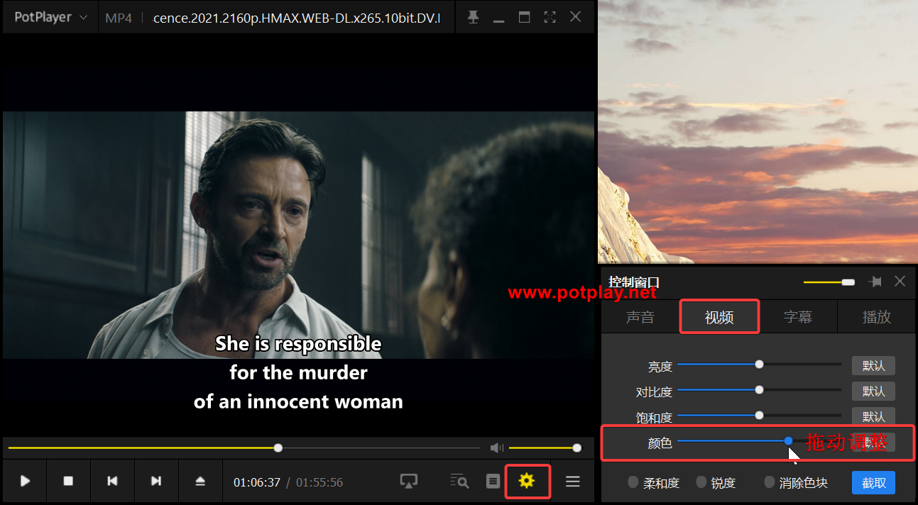Click the 颜色 slider handle
918x505 pixels.
[x=789, y=440]
